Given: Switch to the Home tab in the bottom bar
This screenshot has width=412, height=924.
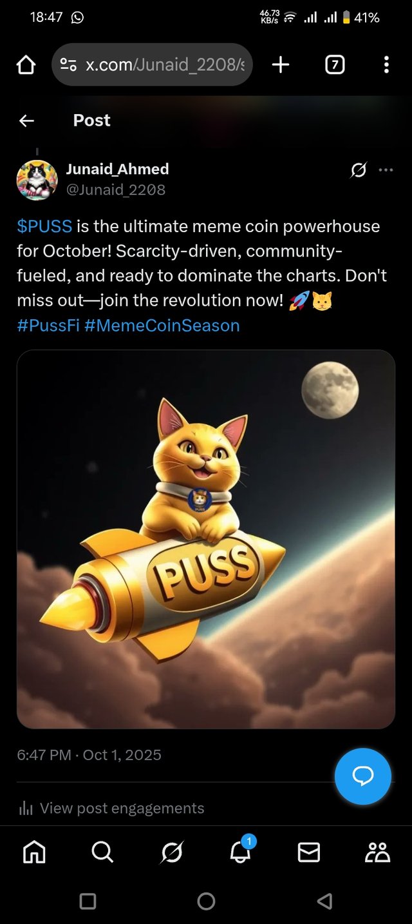Looking at the screenshot, I should pos(34,852).
